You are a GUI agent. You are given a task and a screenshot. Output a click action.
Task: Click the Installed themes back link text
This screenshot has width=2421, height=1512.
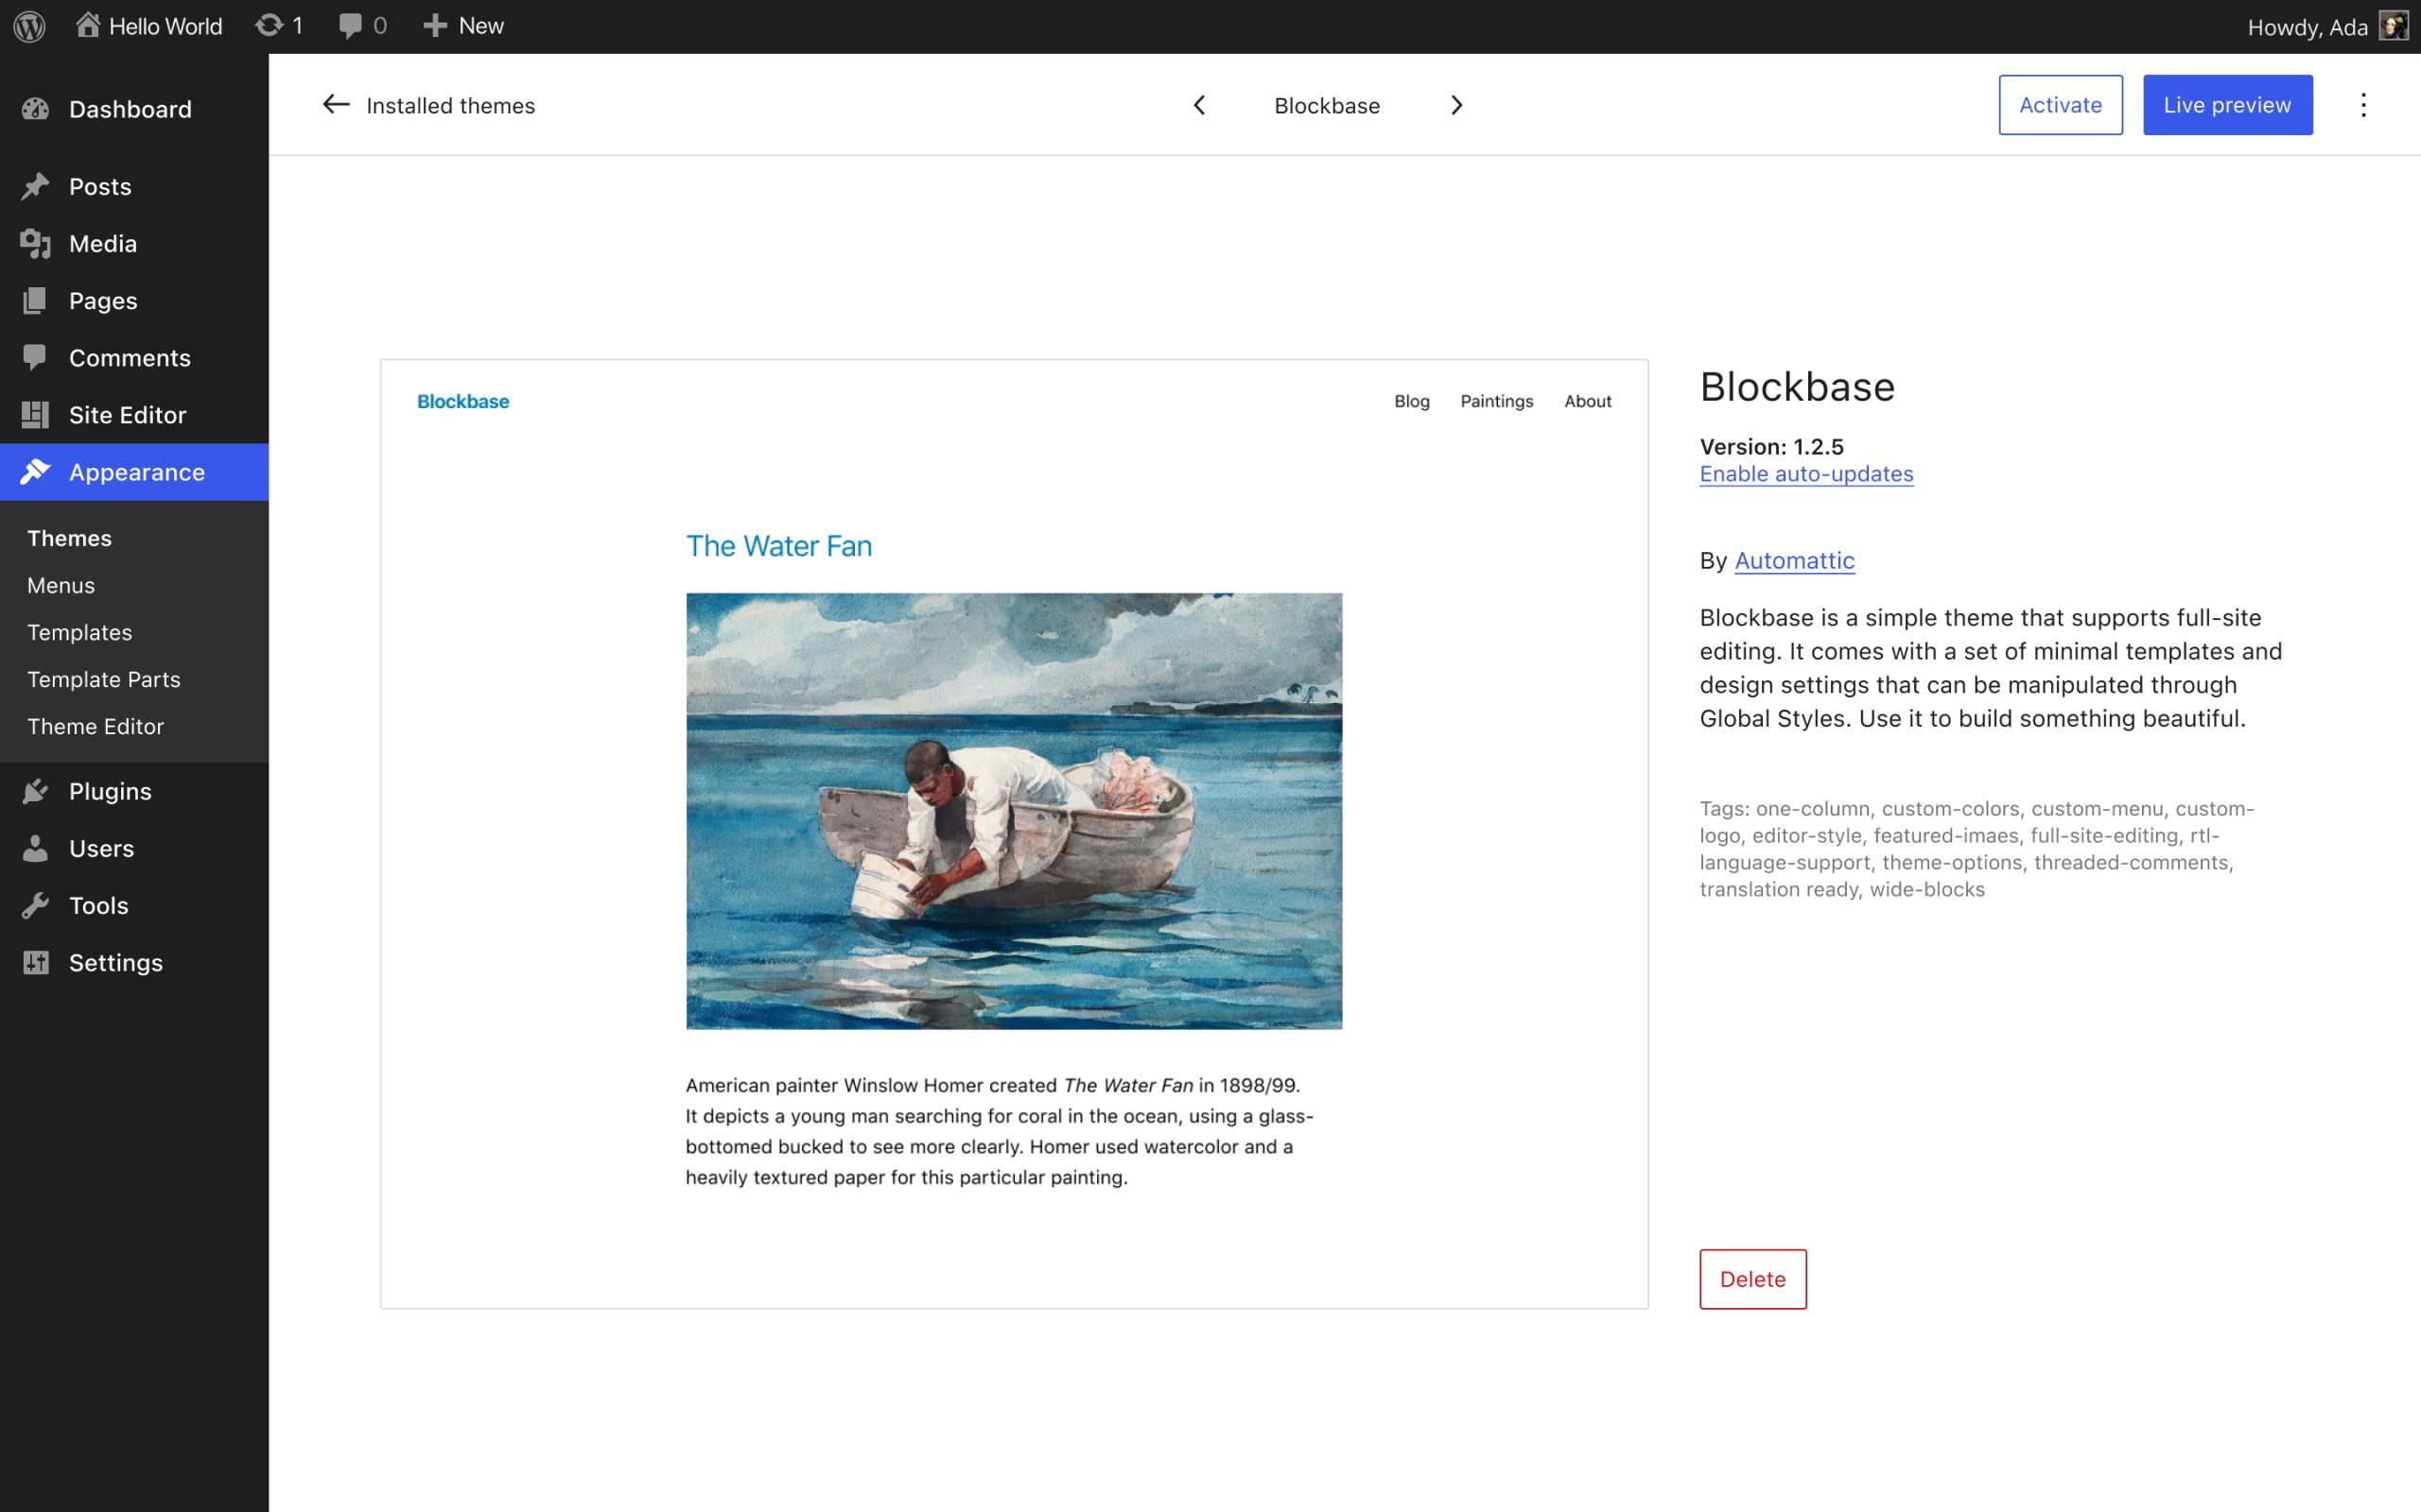pyautogui.click(x=450, y=105)
